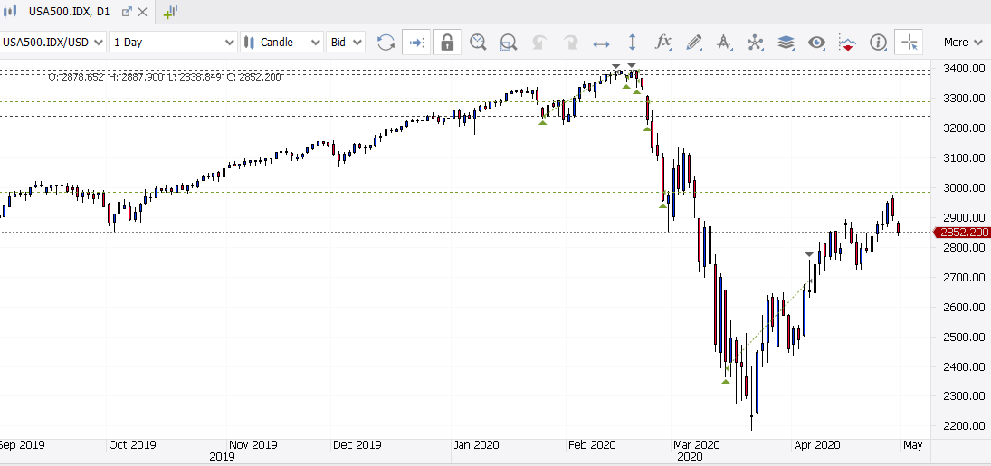Open the Bid price side dropdown
Image resolution: width=991 pixels, height=466 pixels.
346,43
